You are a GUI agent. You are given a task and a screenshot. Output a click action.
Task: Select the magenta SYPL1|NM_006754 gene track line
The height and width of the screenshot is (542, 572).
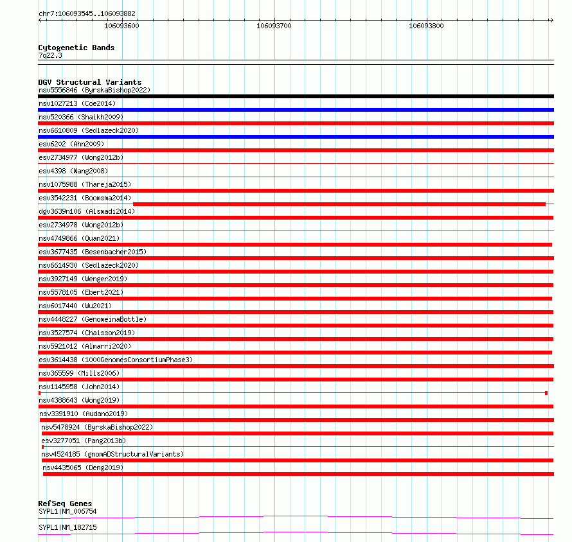tap(296, 517)
